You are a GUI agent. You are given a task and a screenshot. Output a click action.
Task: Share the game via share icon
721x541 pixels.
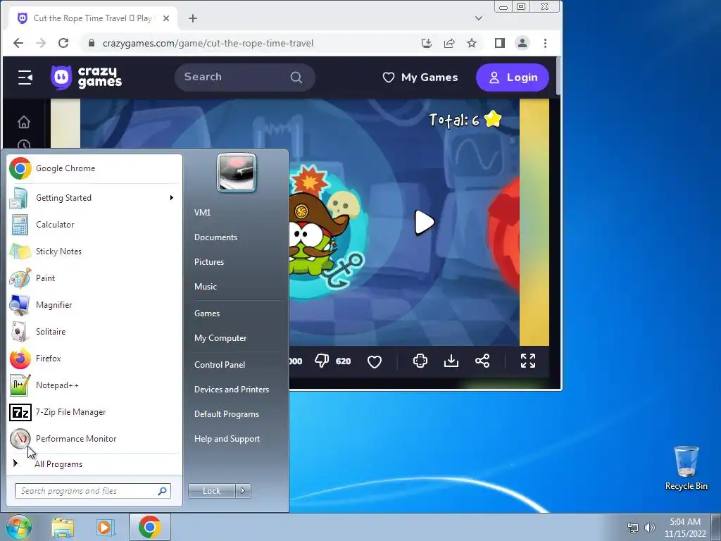482,361
